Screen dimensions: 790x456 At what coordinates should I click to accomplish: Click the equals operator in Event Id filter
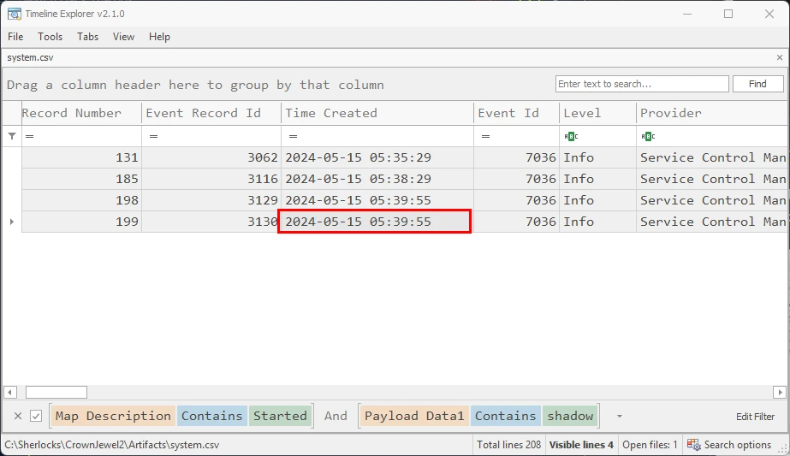coord(485,137)
